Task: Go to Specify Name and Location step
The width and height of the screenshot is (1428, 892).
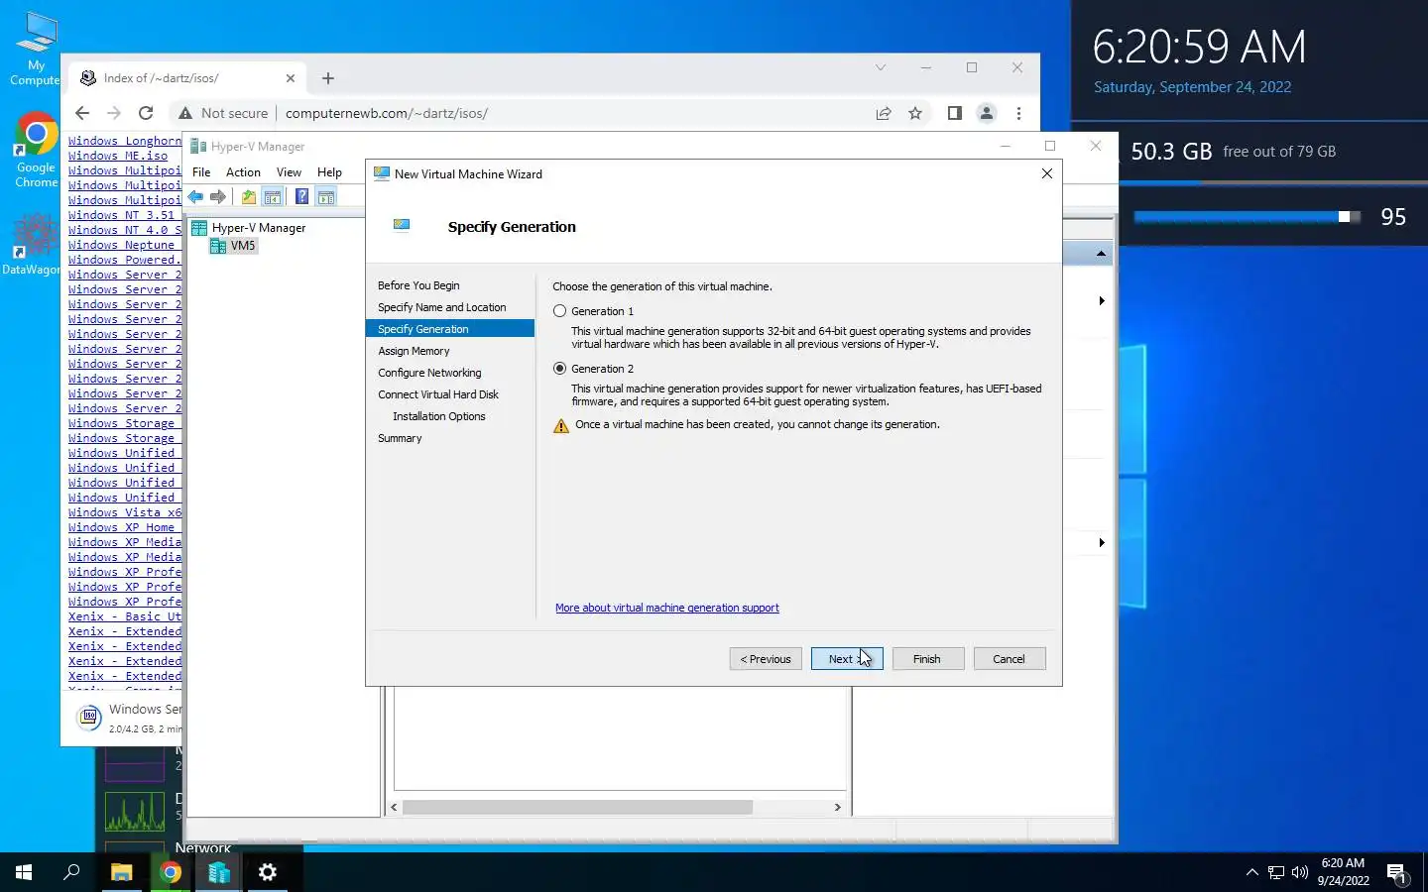Action: click(x=441, y=307)
